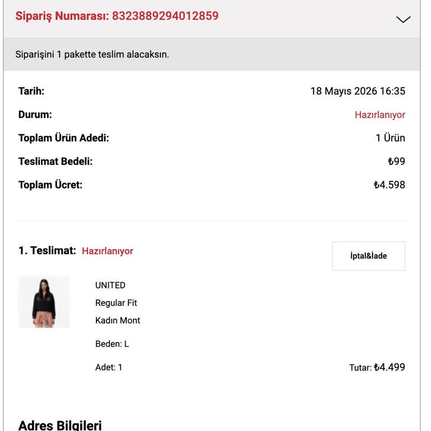This screenshot has height=431, width=431.
Task: Click the red Hazırlanıyor status beside Durum
Action: tap(380, 114)
